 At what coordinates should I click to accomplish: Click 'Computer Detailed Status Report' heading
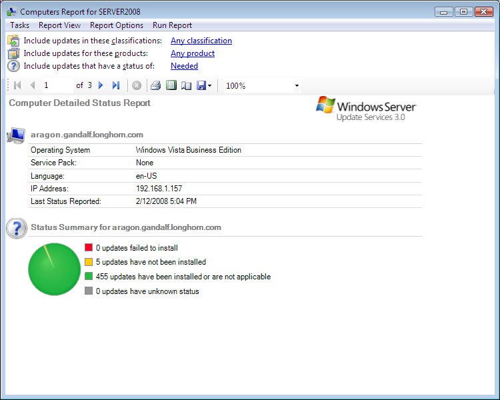pyautogui.click(x=80, y=103)
